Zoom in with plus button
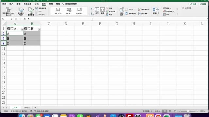The width and height of the screenshot is (209, 117). 197,111
